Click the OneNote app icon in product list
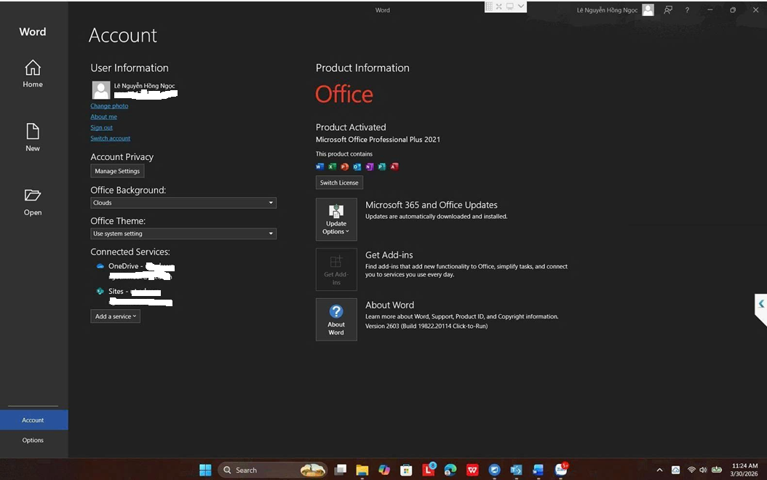This screenshot has width=767, height=480. 370,167
